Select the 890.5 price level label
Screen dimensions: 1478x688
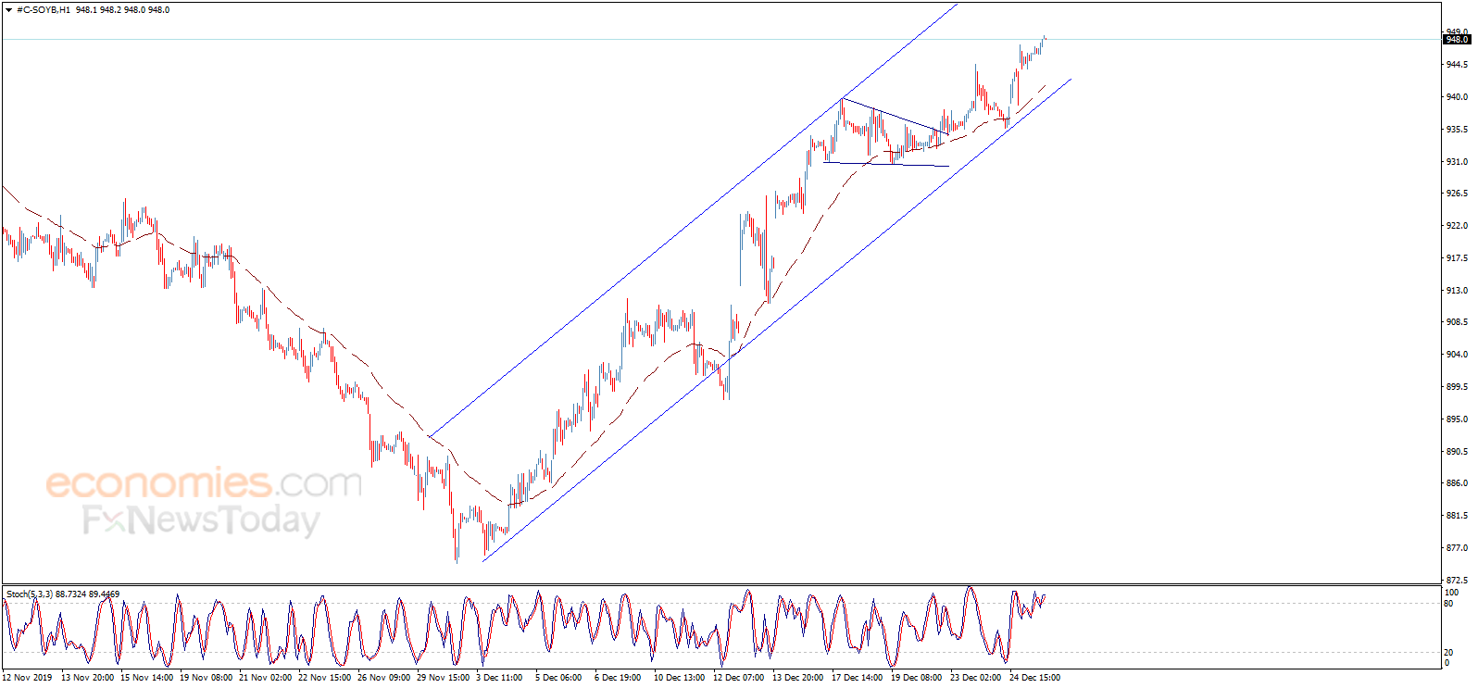[1458, 452]
